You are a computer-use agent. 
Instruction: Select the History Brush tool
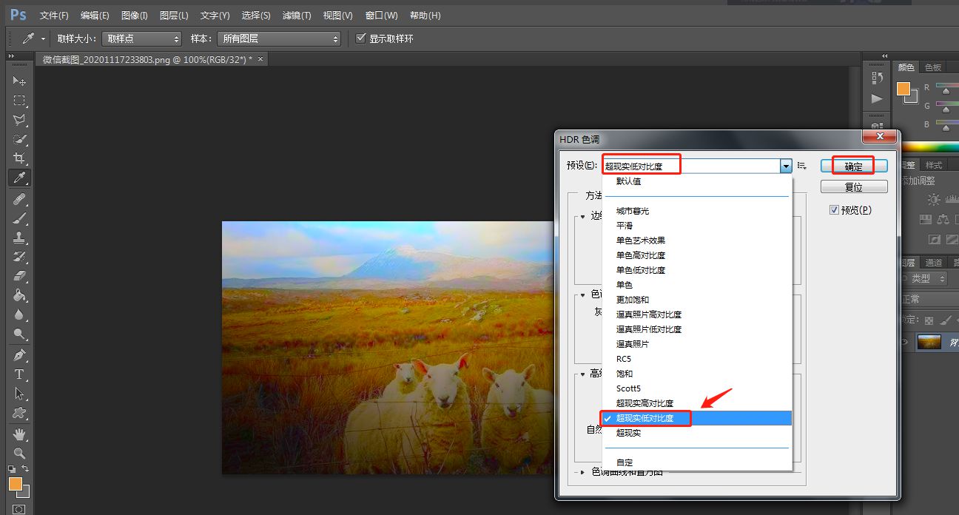coord(19,257)
